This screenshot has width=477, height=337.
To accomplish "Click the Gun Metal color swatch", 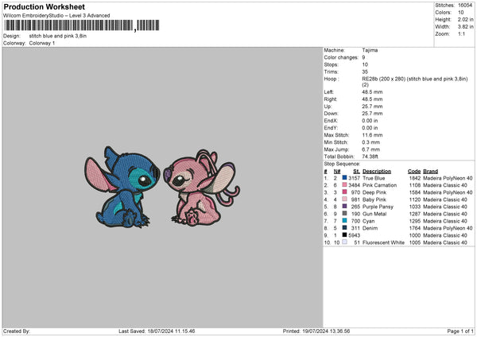I will click(346, 214).
